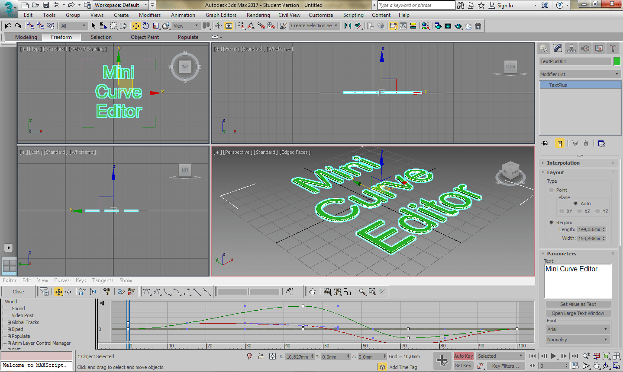Screen dimensions: 623x372
Task: Click in the Text field containing Mini Curve Editor
Action: click(578, 281)
